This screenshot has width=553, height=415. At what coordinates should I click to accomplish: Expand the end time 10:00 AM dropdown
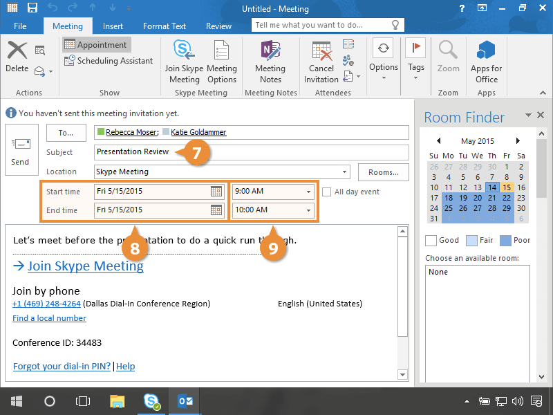tap(308, 210)
